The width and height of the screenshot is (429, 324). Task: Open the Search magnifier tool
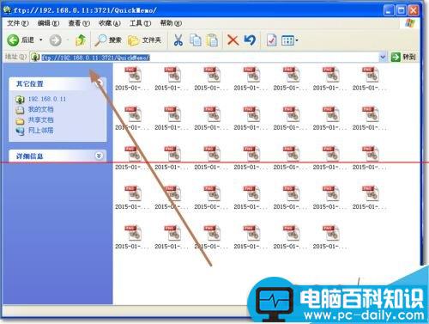click(108, 40)
